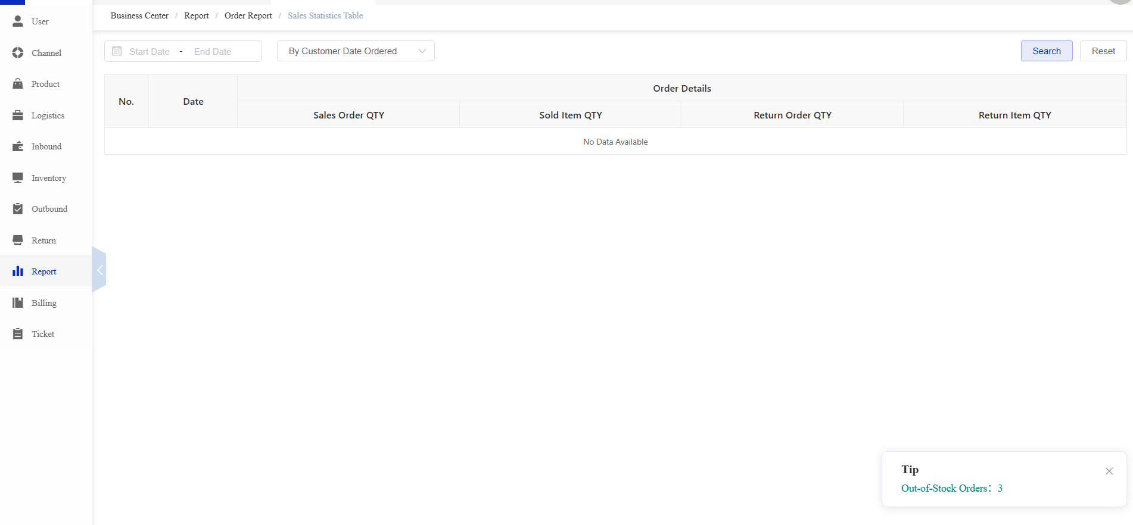The width and height of the screenshot is (1133, 525).
Task: Close the Tip notification
Action: 1109,471
